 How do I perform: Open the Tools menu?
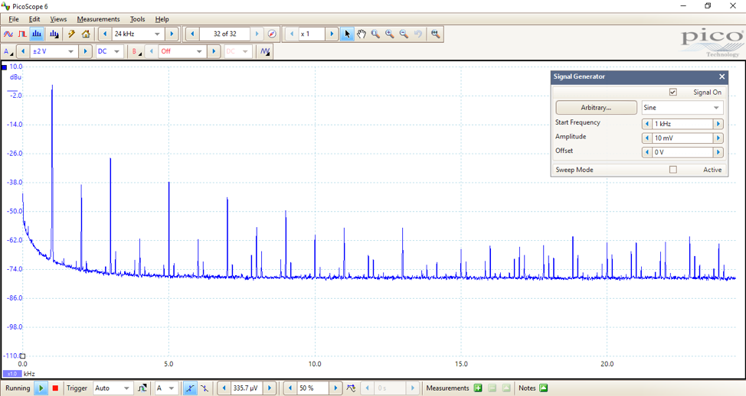[138, 19]
